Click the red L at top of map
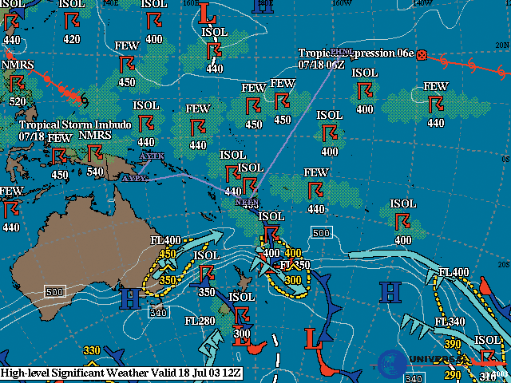 tap(208, 12)
